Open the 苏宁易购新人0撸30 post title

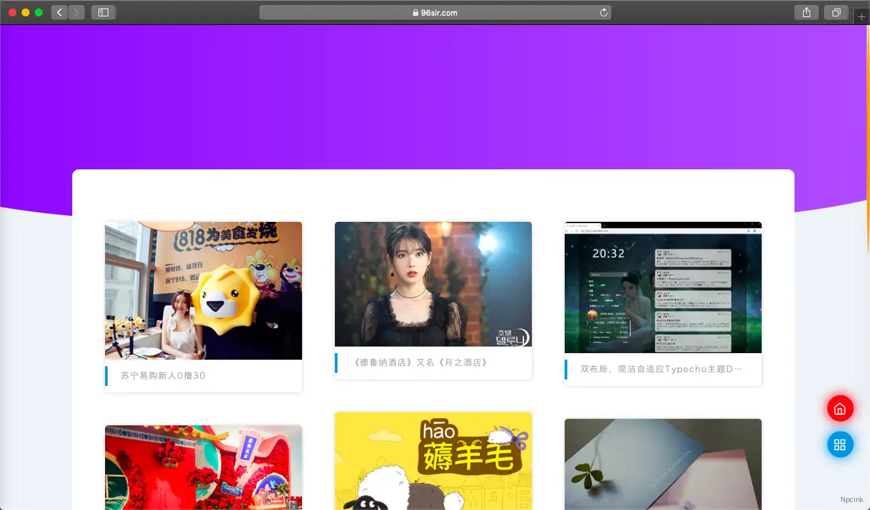163,375
